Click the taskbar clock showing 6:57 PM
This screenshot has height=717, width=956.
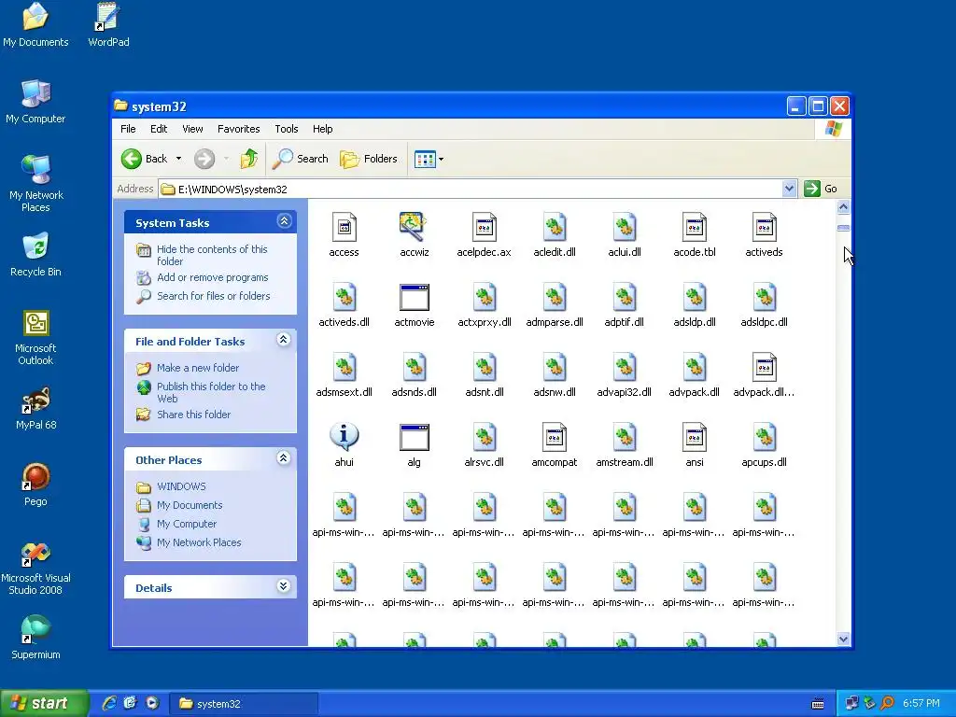coord(921,704)
